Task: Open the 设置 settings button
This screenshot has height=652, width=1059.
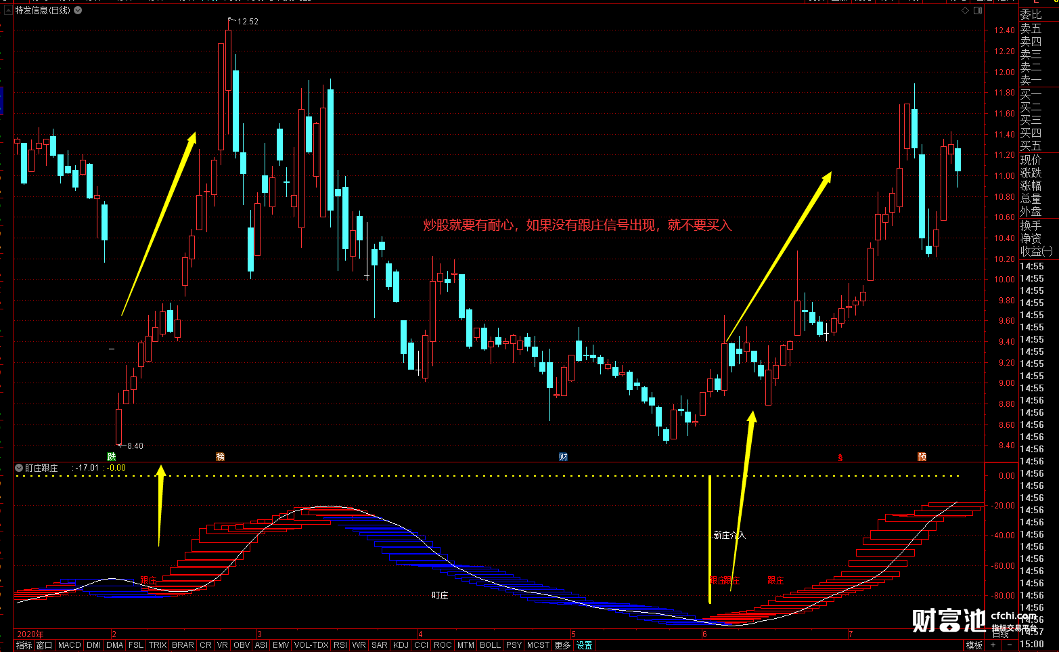Action: 585,645
